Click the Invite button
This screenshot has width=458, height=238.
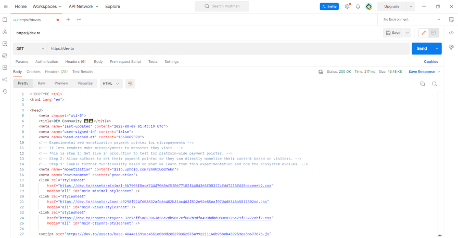[329, 6]
